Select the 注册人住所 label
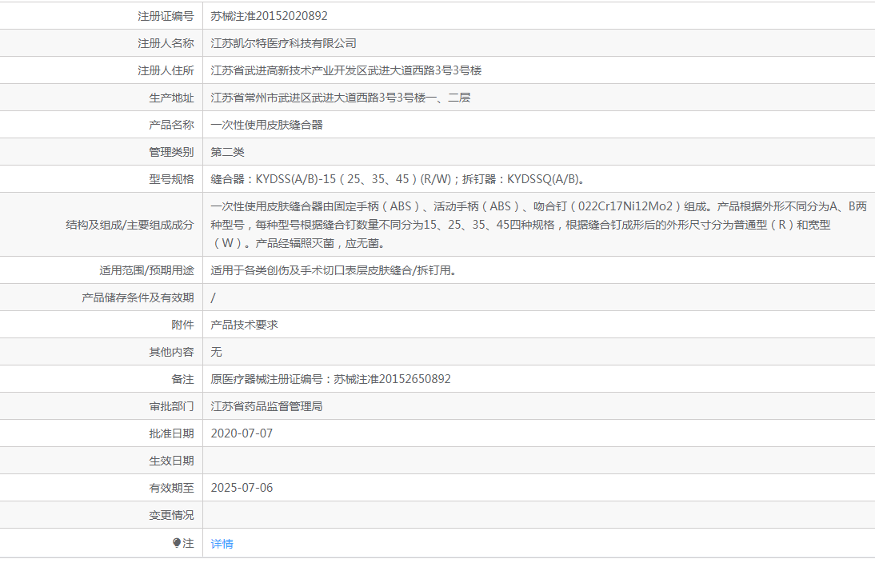The width and height of the screenshot is (875, 563). point(166,71)
